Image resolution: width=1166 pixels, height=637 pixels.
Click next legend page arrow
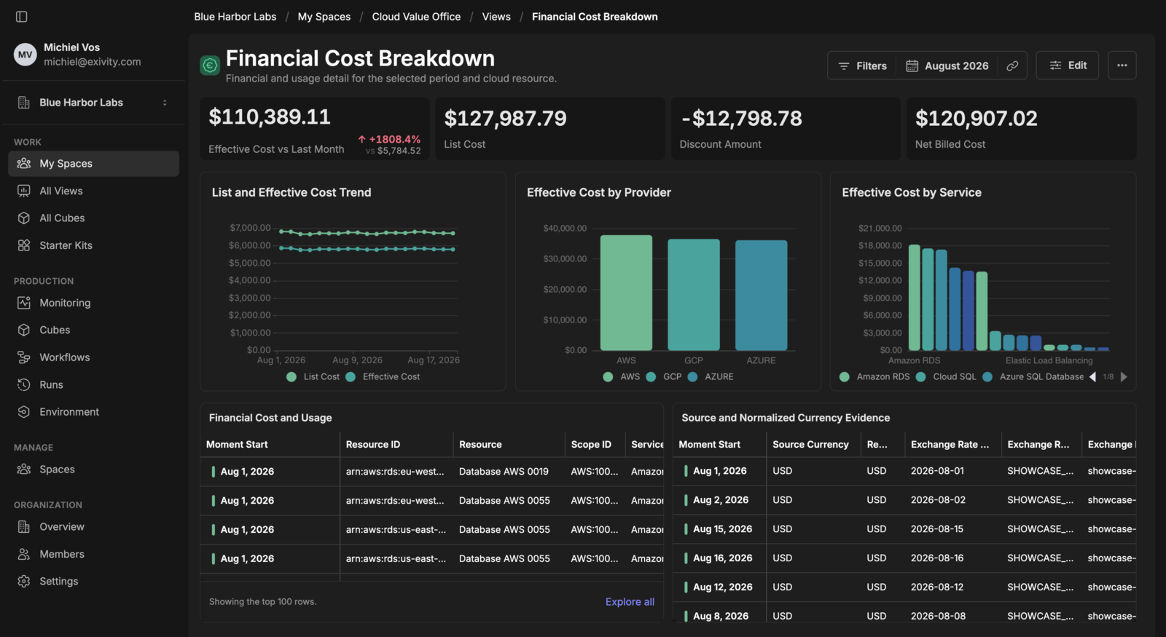click(1124, 377)
